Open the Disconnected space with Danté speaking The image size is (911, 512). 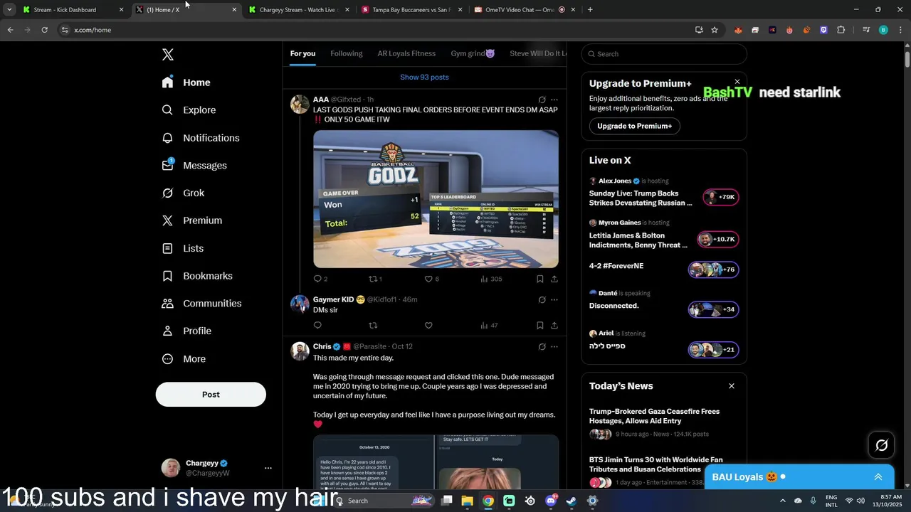663,304
